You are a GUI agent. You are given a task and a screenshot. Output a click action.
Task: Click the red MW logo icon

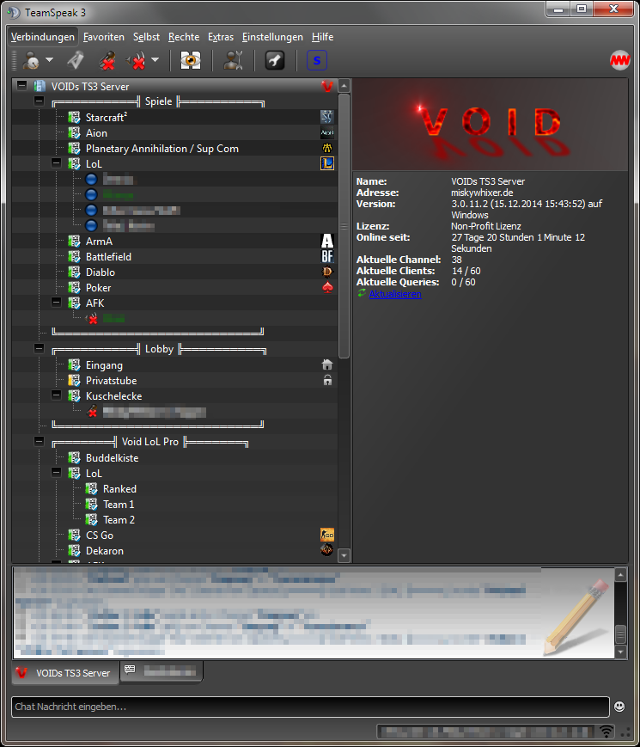(619, 60)
